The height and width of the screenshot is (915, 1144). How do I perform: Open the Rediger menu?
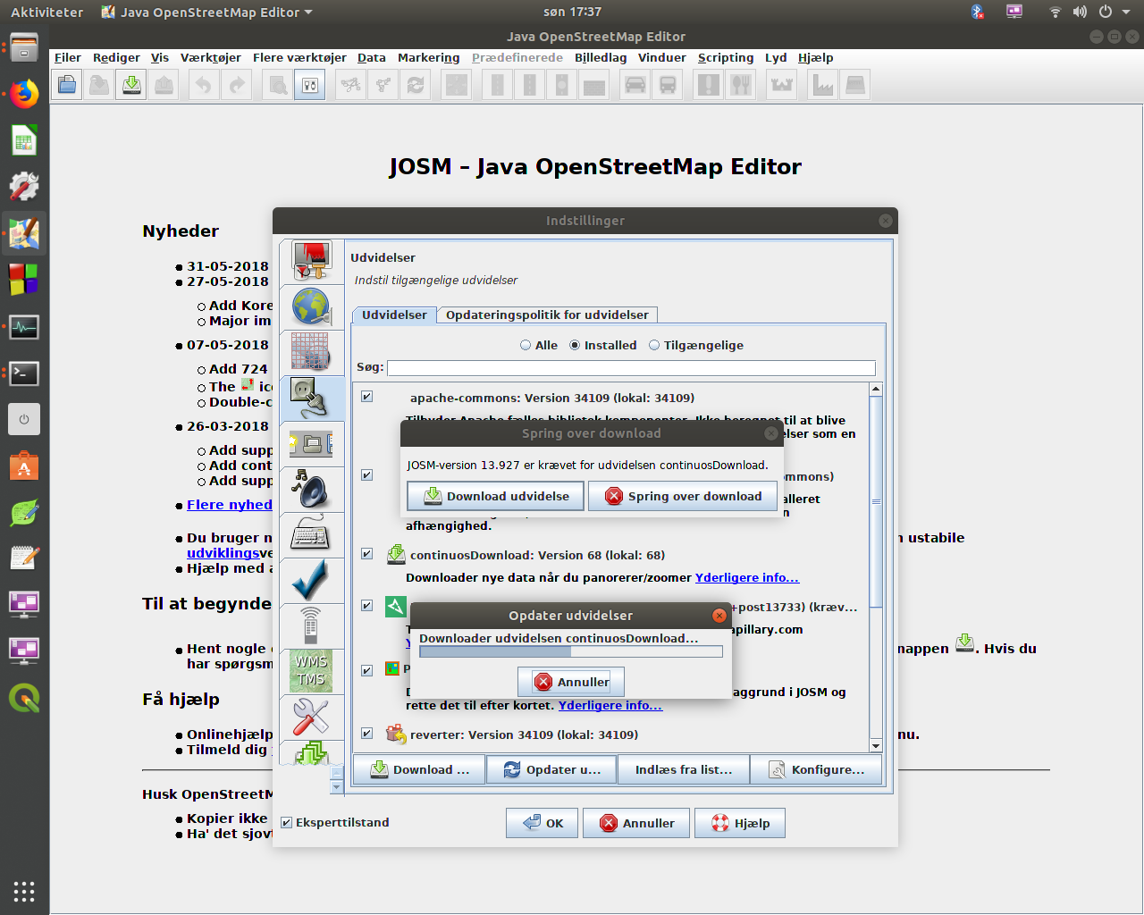coord(116,57)
